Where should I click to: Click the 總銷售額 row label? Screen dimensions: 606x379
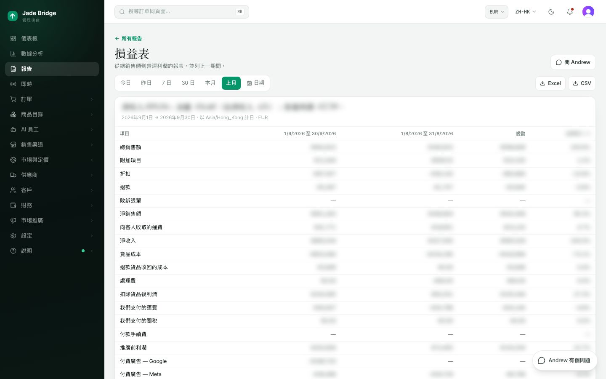point(130,147)
